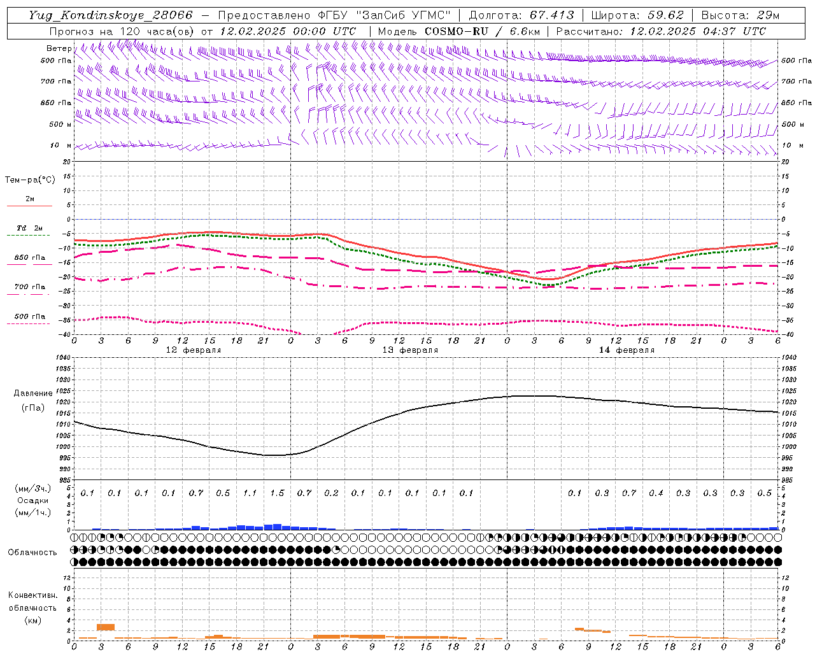Click the 1.1 precipitation value
This screenshot has height=652, width=815.
pos(250,493)
